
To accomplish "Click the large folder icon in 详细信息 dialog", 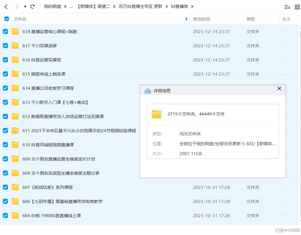I will [156, 114].
